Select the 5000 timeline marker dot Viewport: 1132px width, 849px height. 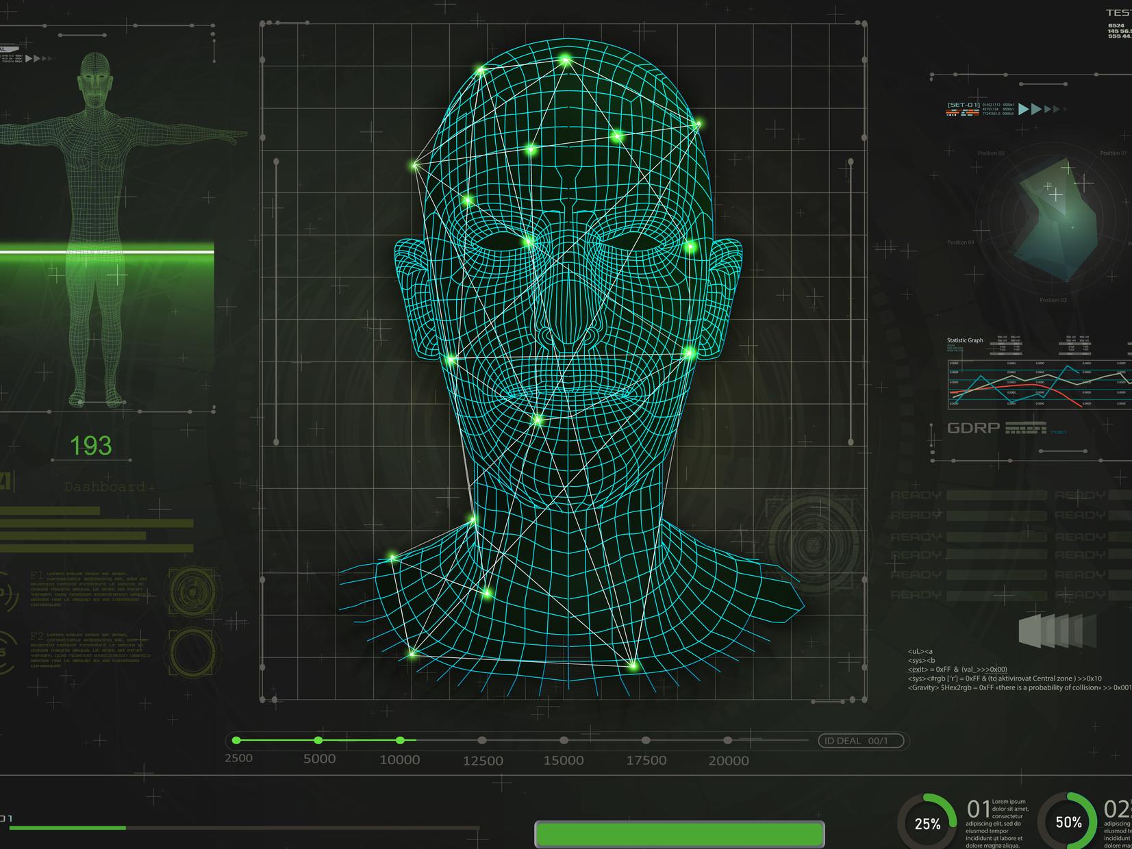tap(318, 740)
